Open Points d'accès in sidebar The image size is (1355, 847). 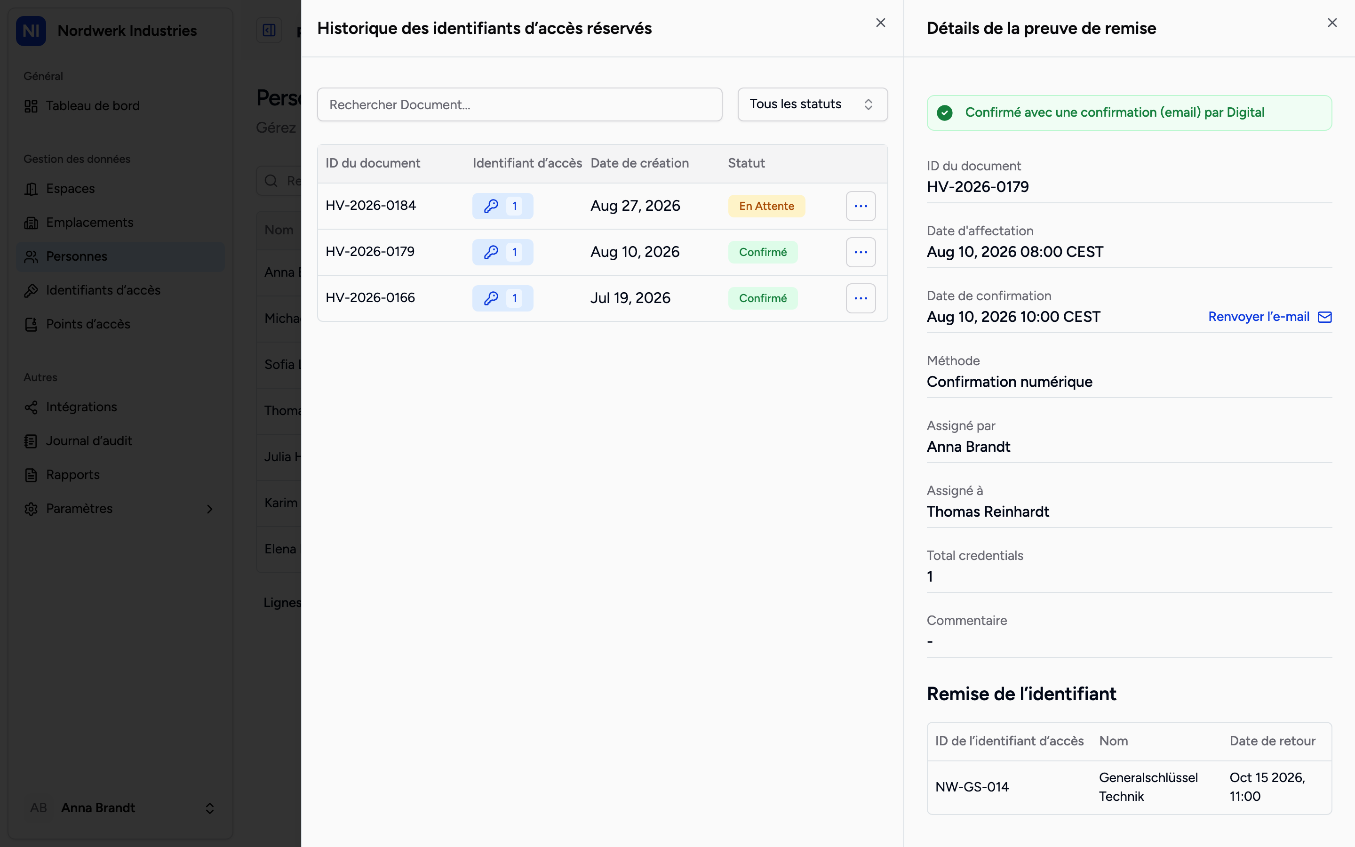[x=120, y=324]
